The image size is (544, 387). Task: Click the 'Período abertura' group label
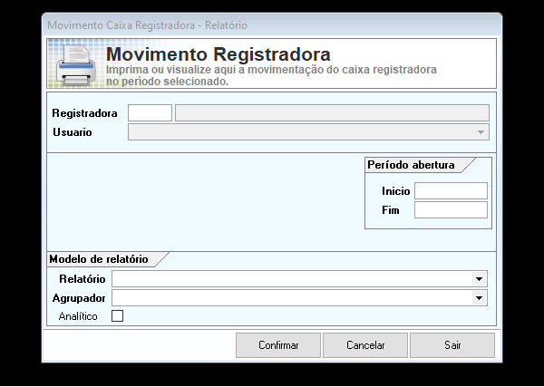pos(411,165)
